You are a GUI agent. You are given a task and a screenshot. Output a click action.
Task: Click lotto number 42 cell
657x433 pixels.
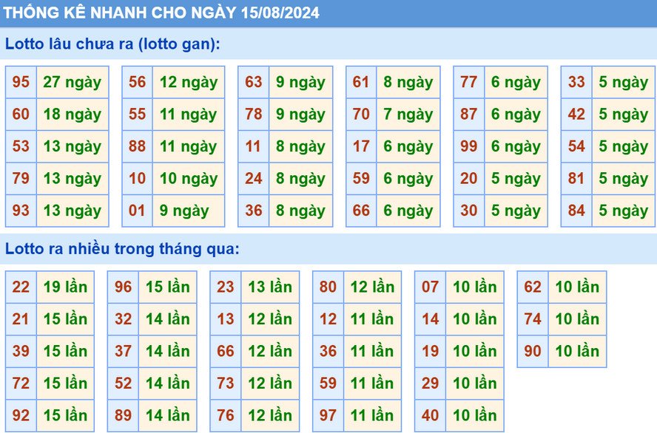576,115
